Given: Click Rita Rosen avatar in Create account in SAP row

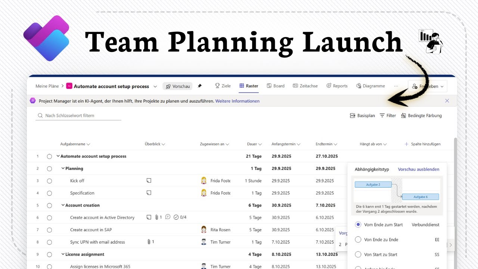Looking at the screenshot, I should pos(204,230).
